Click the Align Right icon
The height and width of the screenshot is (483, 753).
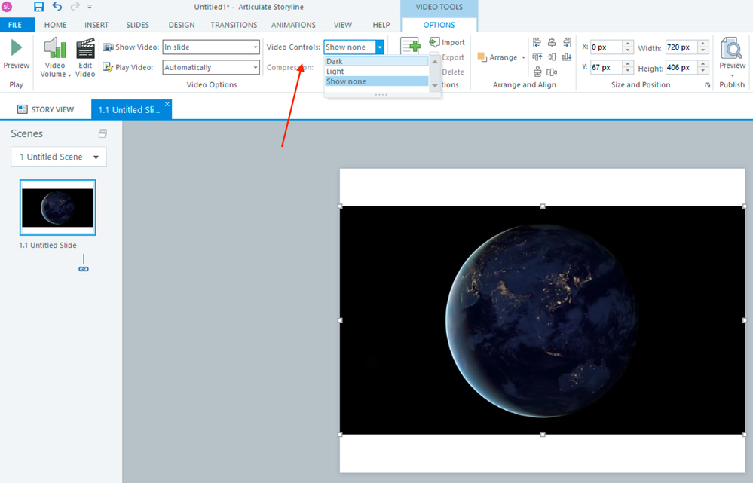[567, 43]
